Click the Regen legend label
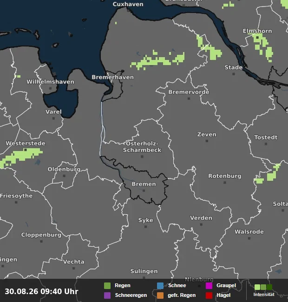Viewport: 288px width, 302px height. point(123,285)
